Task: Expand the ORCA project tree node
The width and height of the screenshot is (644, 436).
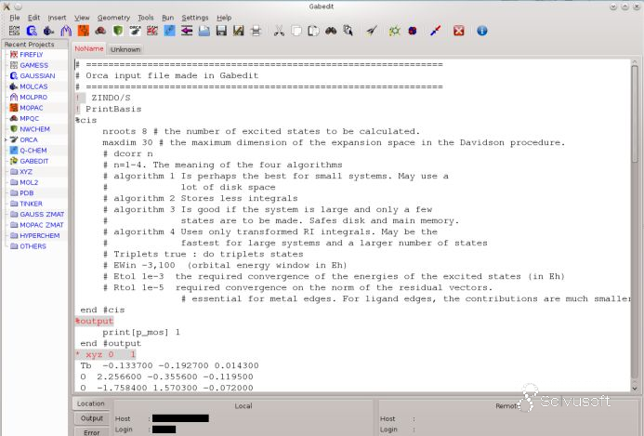Action: 6,139
